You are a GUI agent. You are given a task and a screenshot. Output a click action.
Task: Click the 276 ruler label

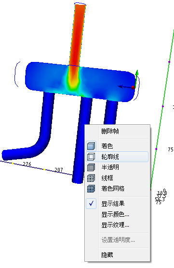point(27,164)
